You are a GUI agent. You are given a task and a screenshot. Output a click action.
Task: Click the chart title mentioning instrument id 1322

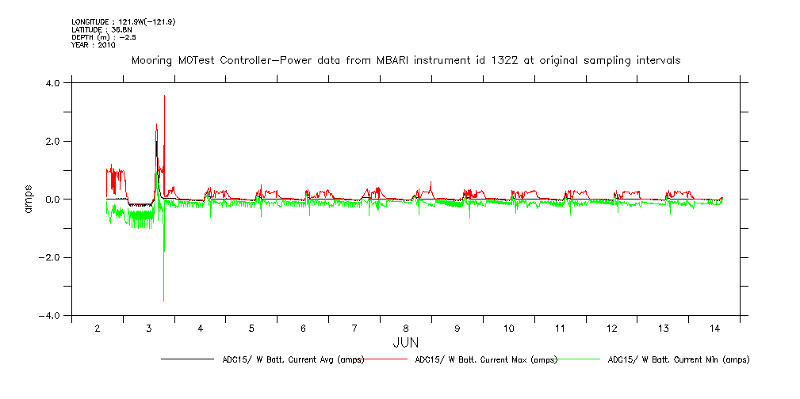pyautogui.click(x=405, y=60)
